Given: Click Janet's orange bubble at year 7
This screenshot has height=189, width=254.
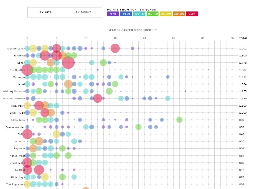Looking at the screenshot, I should 68,84.
